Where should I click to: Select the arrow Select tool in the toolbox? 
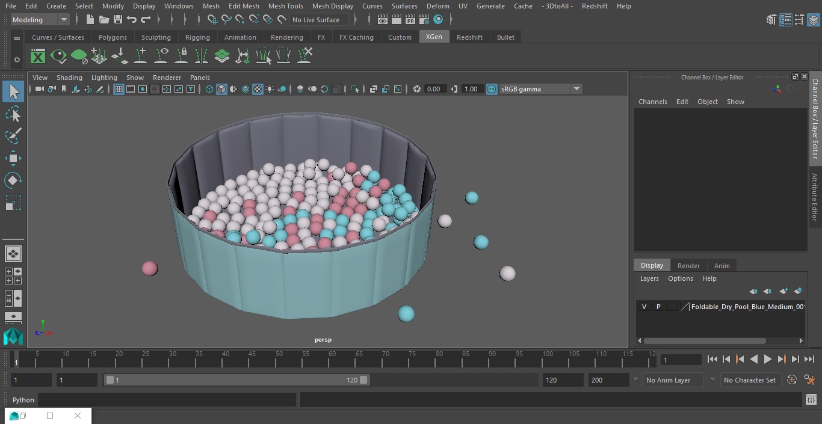pyautogui.click(x=13, y=91)
